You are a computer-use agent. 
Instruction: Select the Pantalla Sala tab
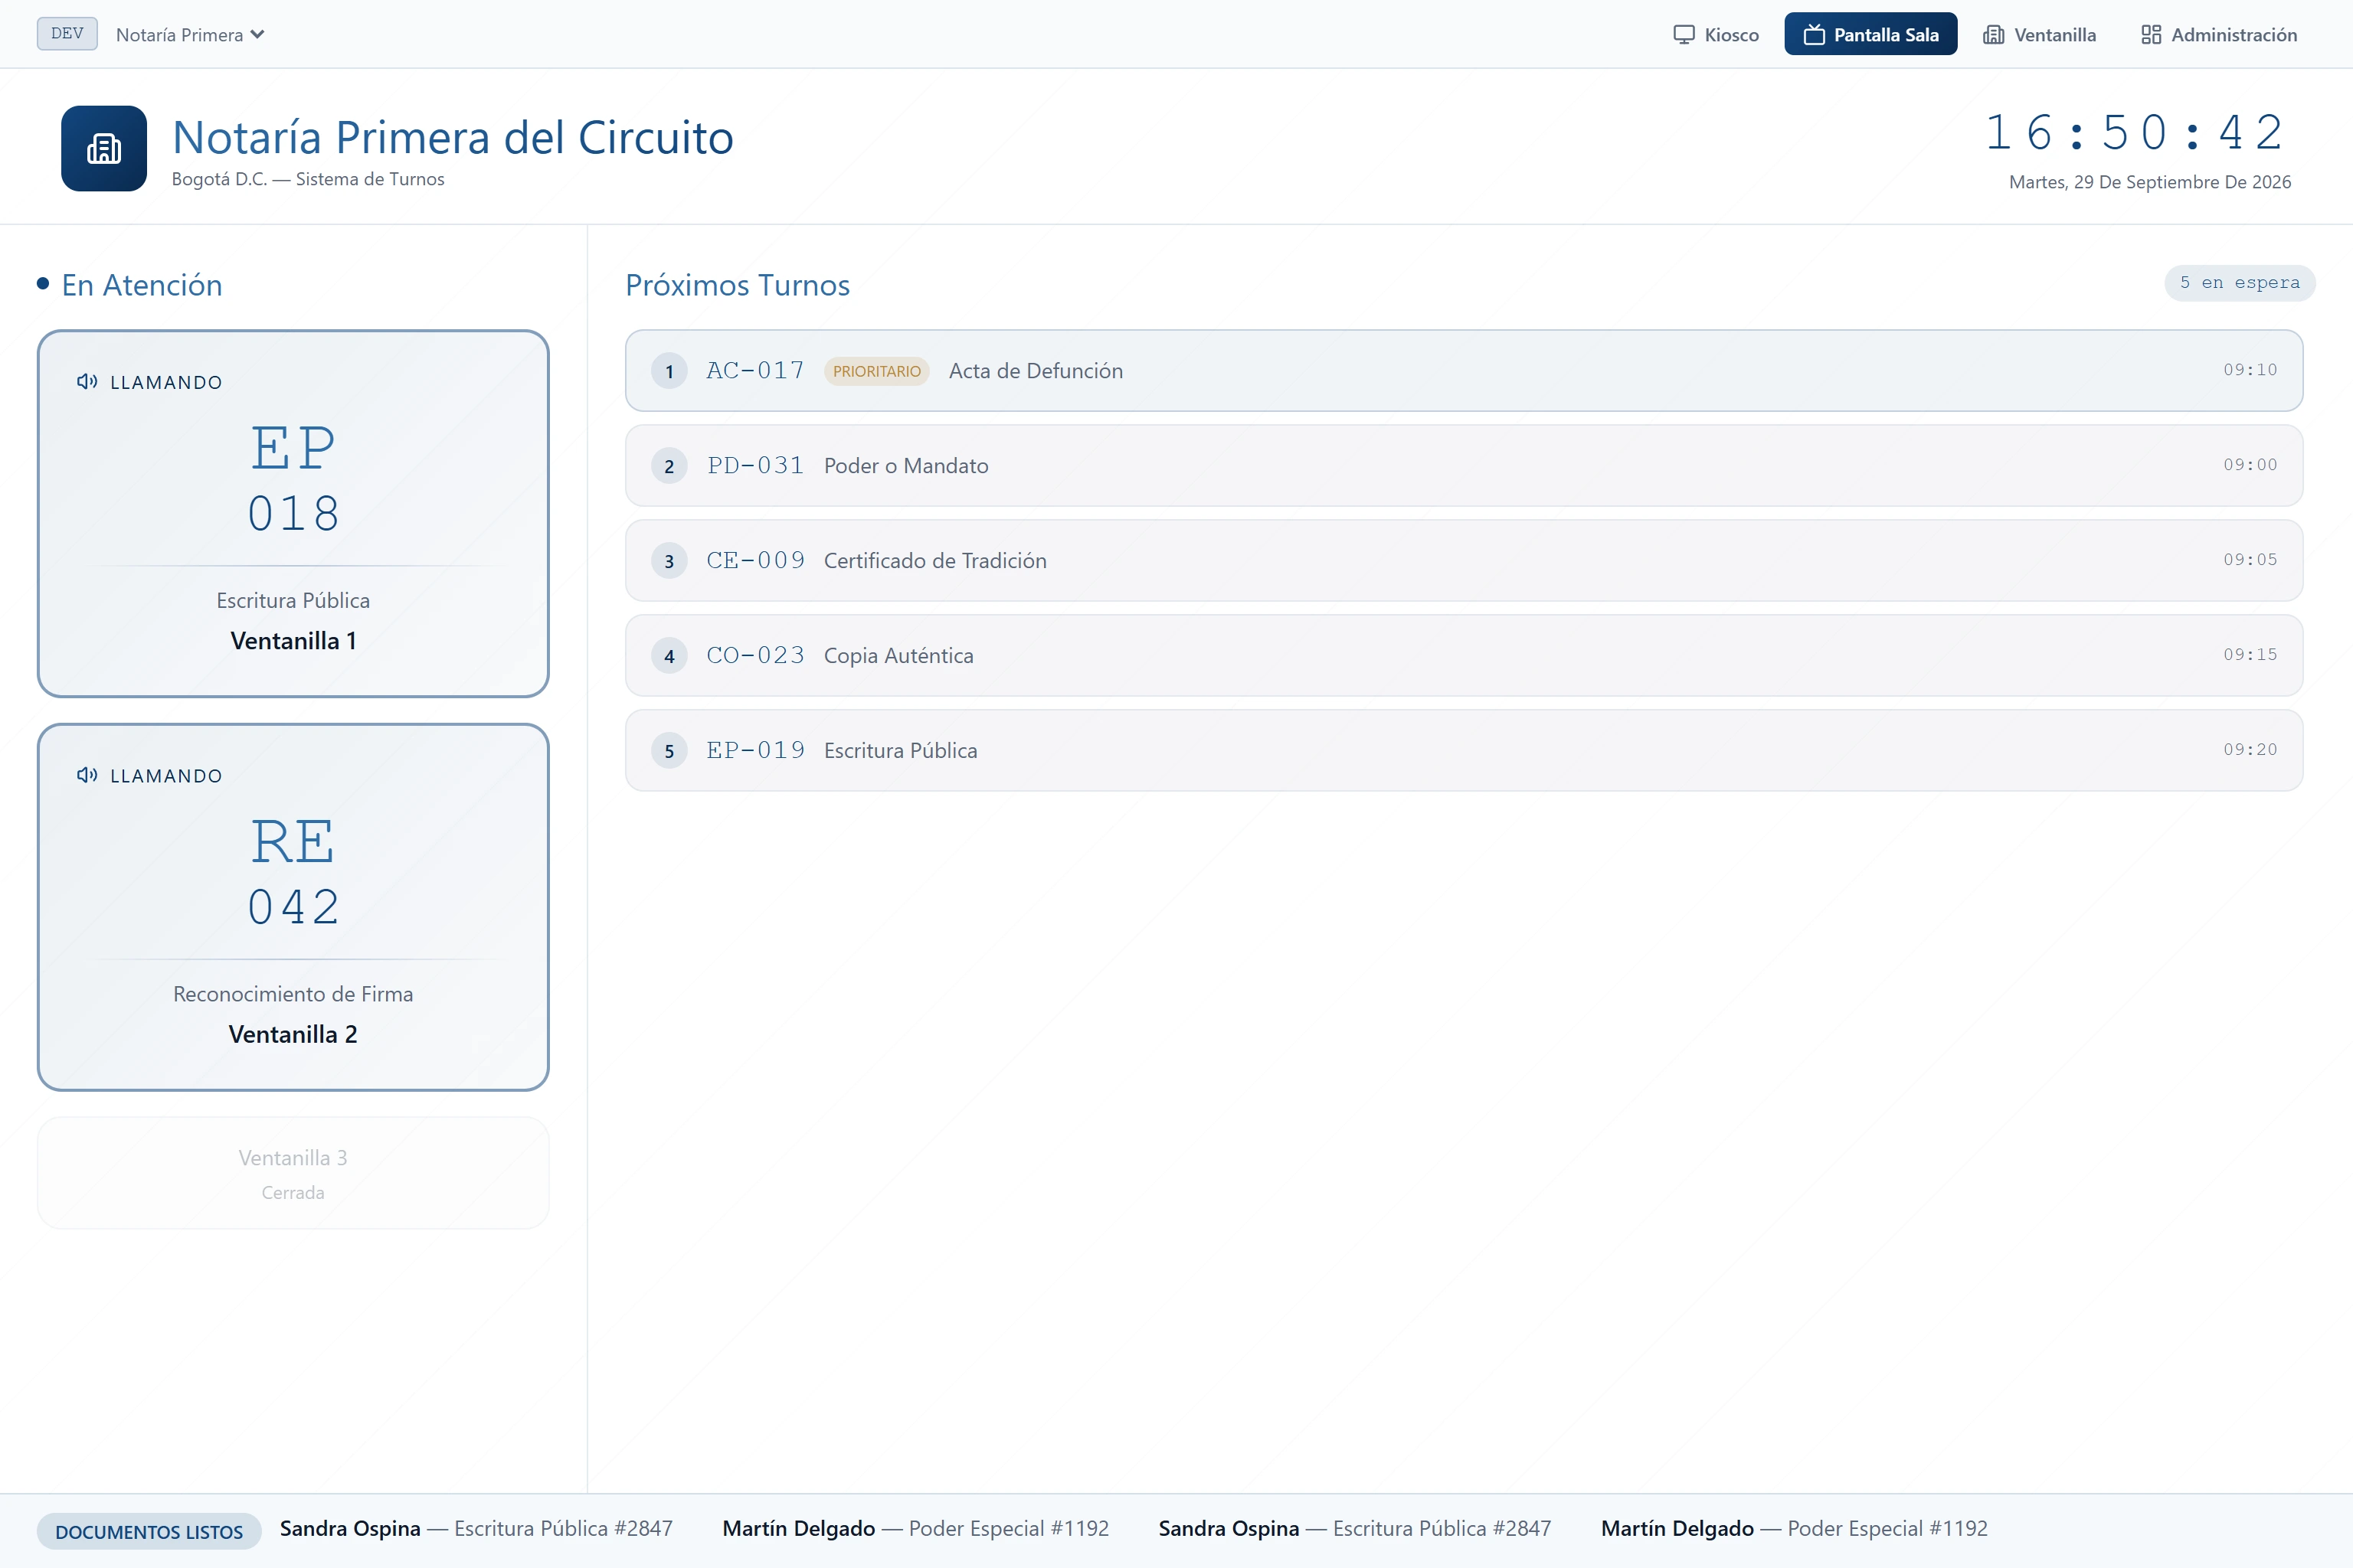point(1870,34)
